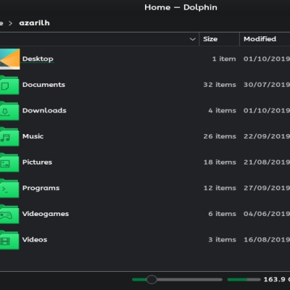Open the Music folder icon
Image resolution: width=290 pixels, height=290 pixels.
click(x=9, y=136)
